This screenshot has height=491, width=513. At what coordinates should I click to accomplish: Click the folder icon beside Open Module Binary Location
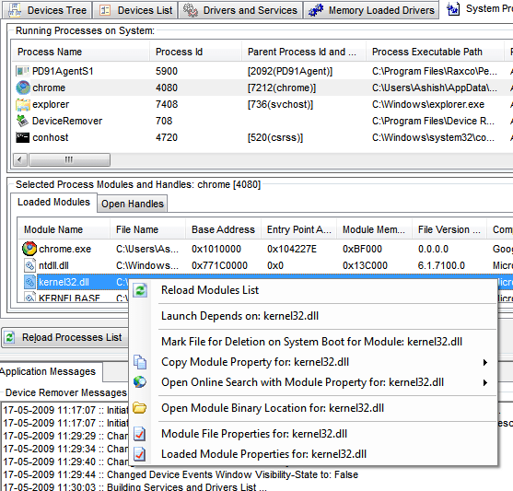coord(140,408)
